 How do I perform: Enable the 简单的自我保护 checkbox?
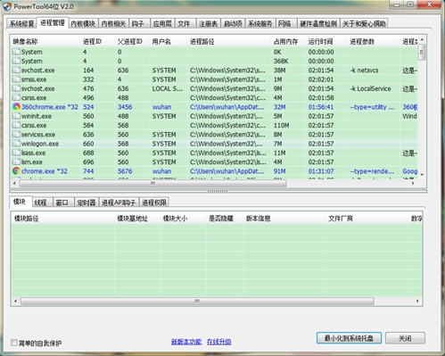click(14, 343)
